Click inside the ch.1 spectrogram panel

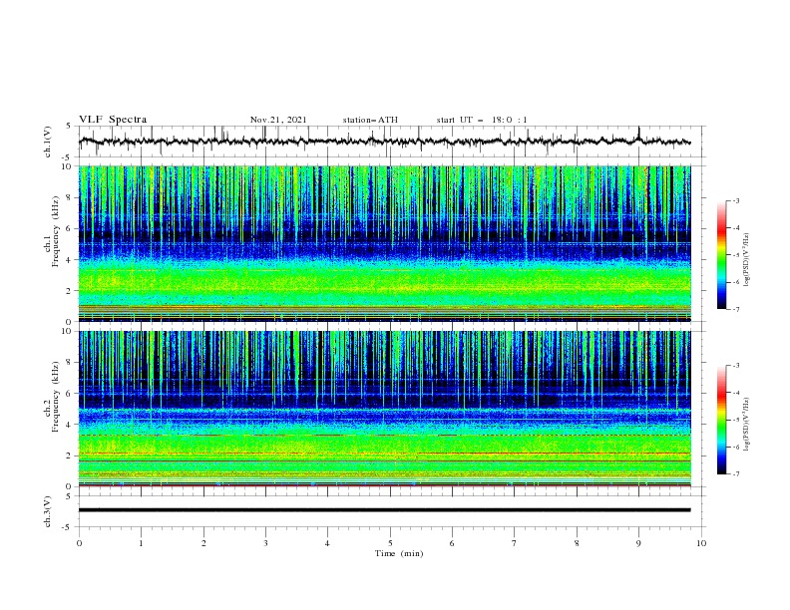tap(384, 243)
